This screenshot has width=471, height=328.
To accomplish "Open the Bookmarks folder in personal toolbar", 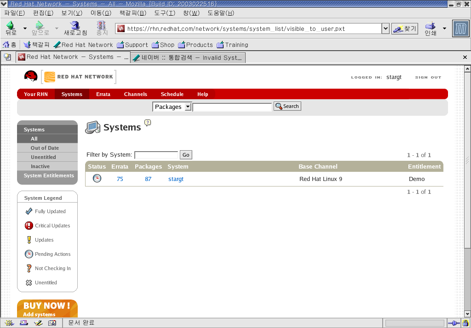I will click(x=36, y=45).
